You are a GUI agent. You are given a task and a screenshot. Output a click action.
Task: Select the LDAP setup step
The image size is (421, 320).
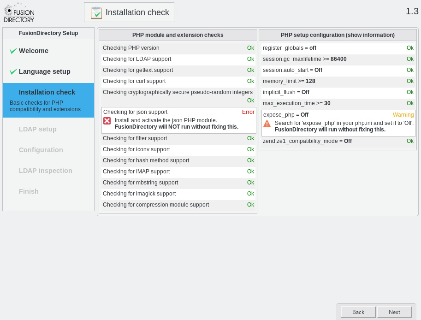[x=38, y=129]
